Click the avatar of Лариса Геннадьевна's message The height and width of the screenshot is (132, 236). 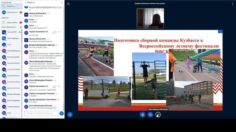[26, 95]
